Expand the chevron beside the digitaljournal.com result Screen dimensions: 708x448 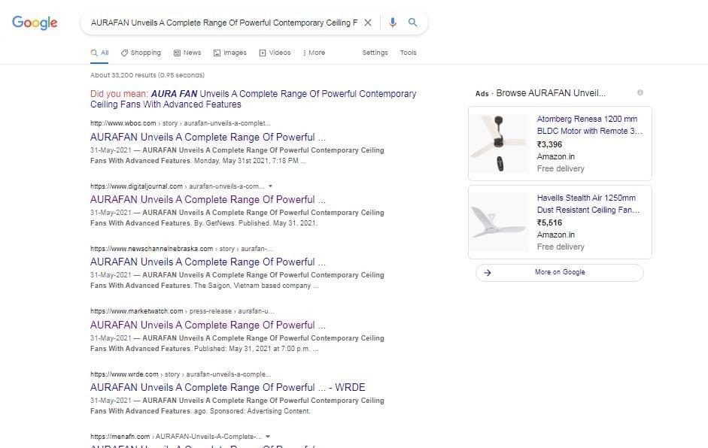[271, 186]
